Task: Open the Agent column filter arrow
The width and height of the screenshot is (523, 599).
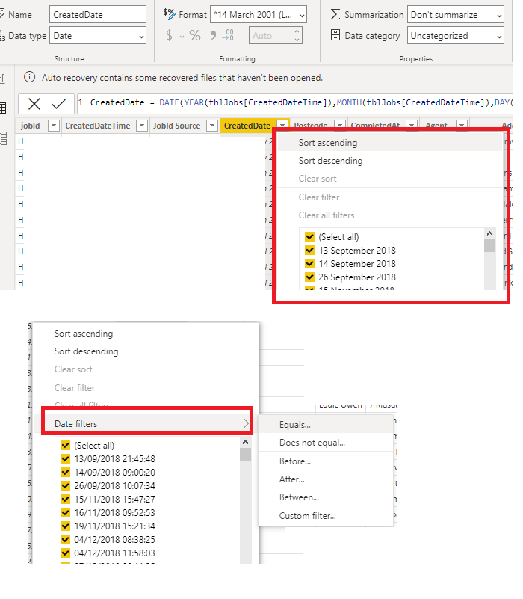Action: [x=462, y=125]
